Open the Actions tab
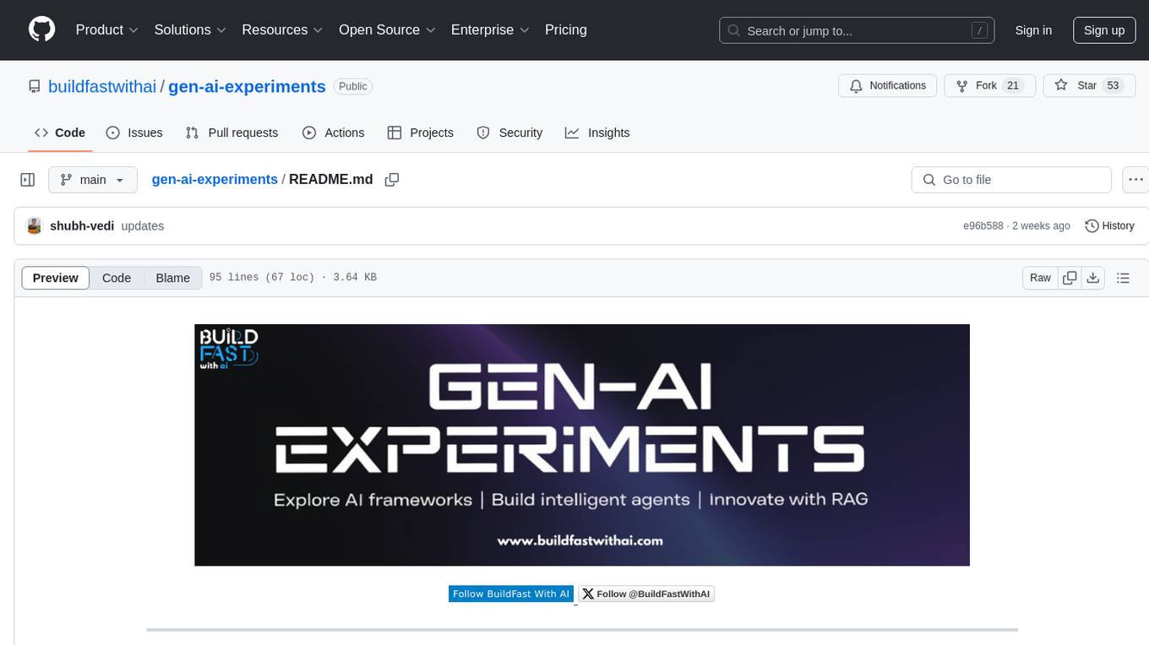1149x645 pixels. pos(334,133)
